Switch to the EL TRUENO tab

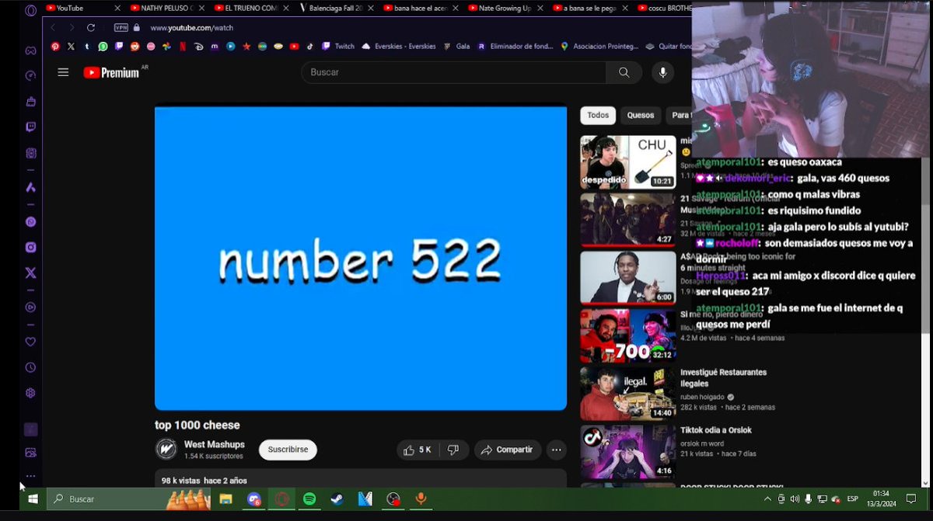[x=251, y=8]
